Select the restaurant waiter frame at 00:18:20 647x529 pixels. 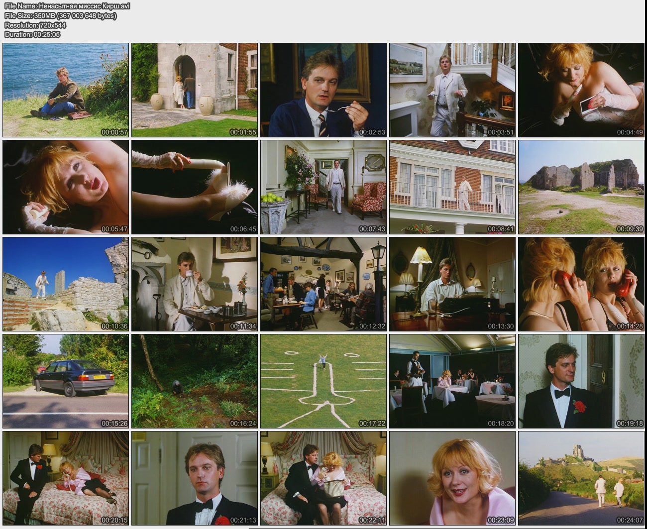452,381
